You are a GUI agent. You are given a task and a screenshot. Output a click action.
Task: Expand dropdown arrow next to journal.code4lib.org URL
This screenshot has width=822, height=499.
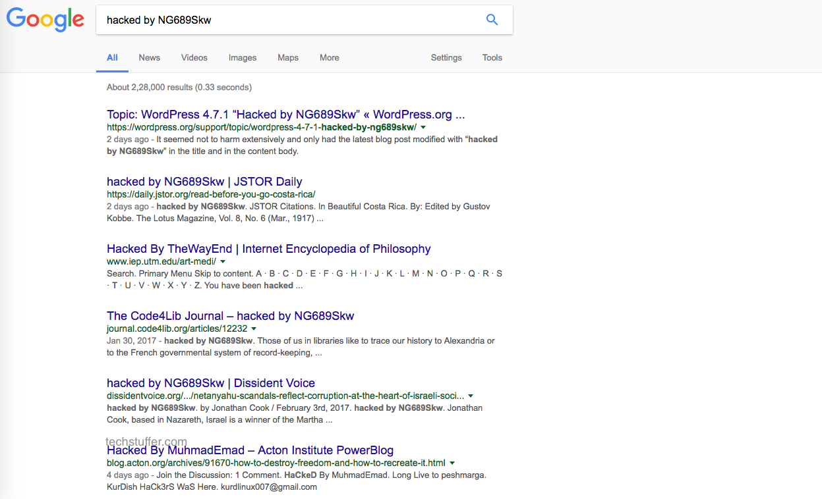click(254, 328)
